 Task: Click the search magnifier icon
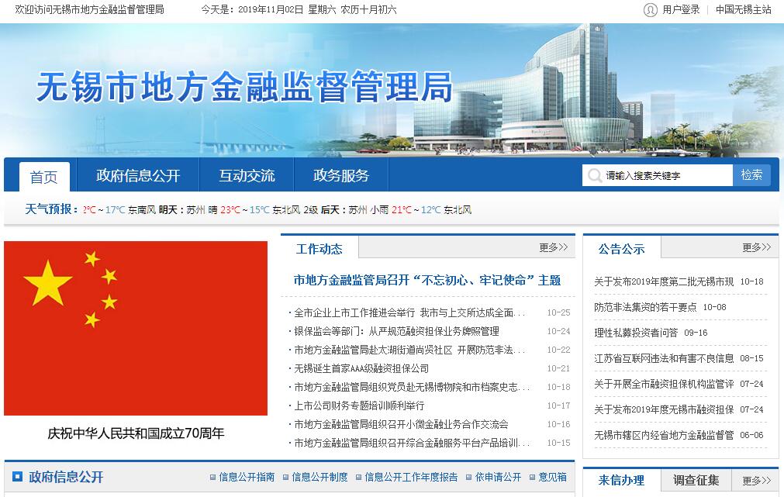click(595, 175)
